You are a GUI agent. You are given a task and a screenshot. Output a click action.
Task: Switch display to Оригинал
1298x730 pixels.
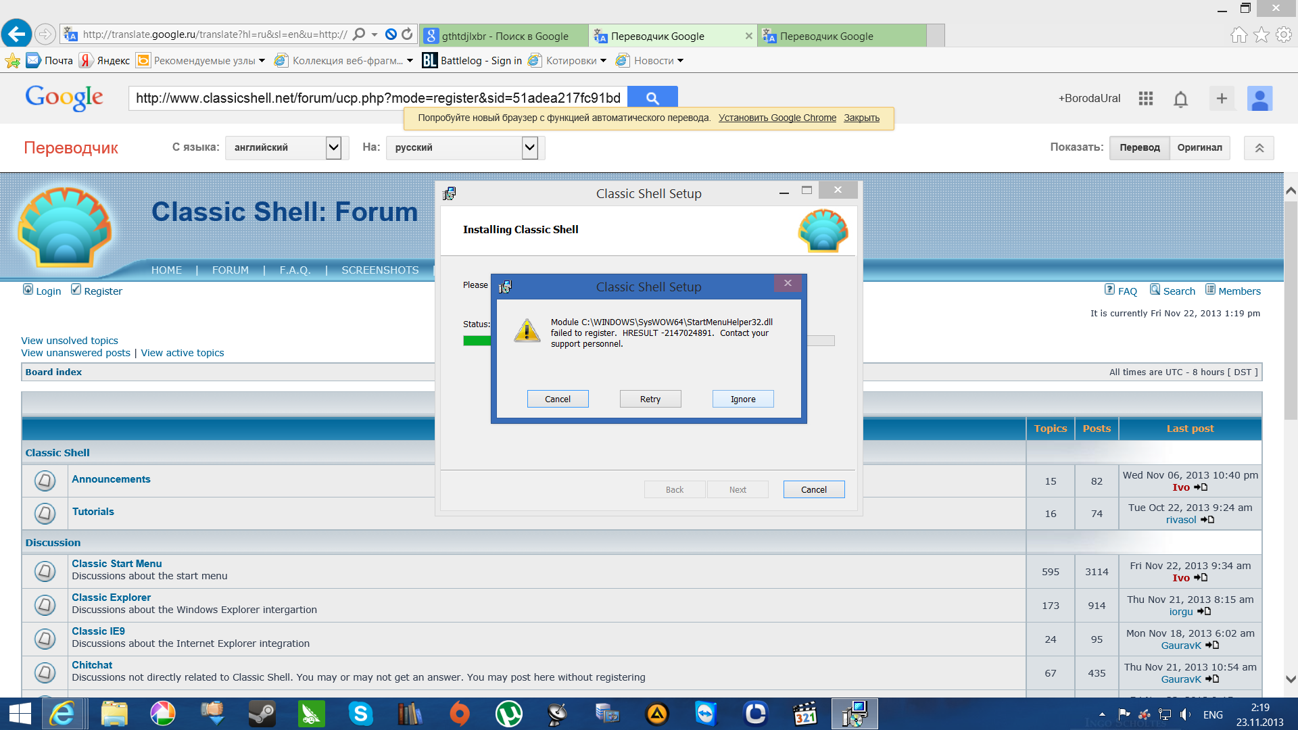coord(1199,147)
